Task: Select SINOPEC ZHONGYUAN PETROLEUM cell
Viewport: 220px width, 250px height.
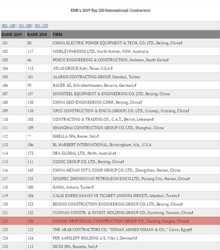Action: (136, 179)
